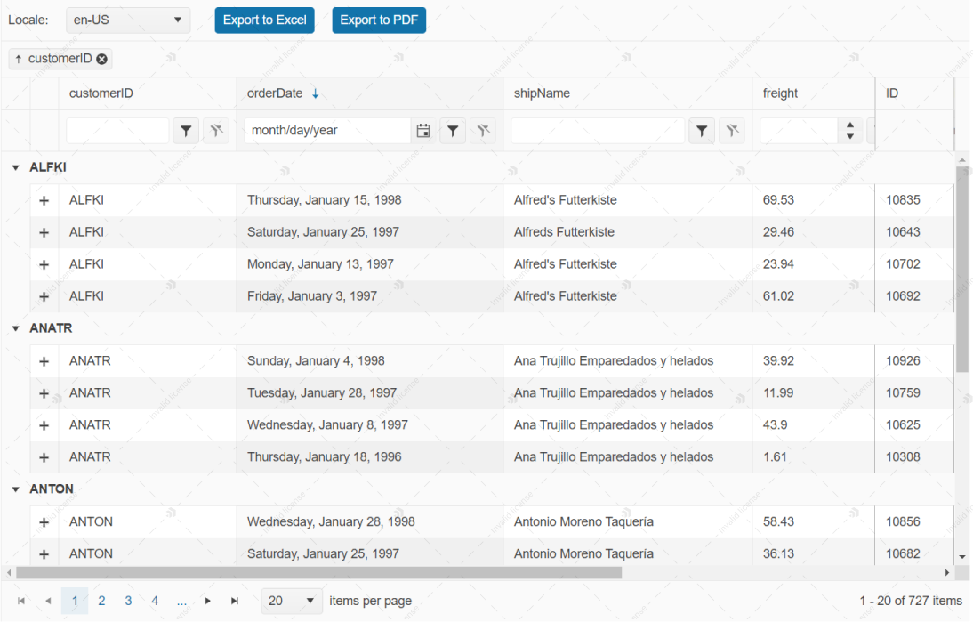This screenshot has width=973, height=622.
Task: Go to page 3
Action: coord(128,601)
